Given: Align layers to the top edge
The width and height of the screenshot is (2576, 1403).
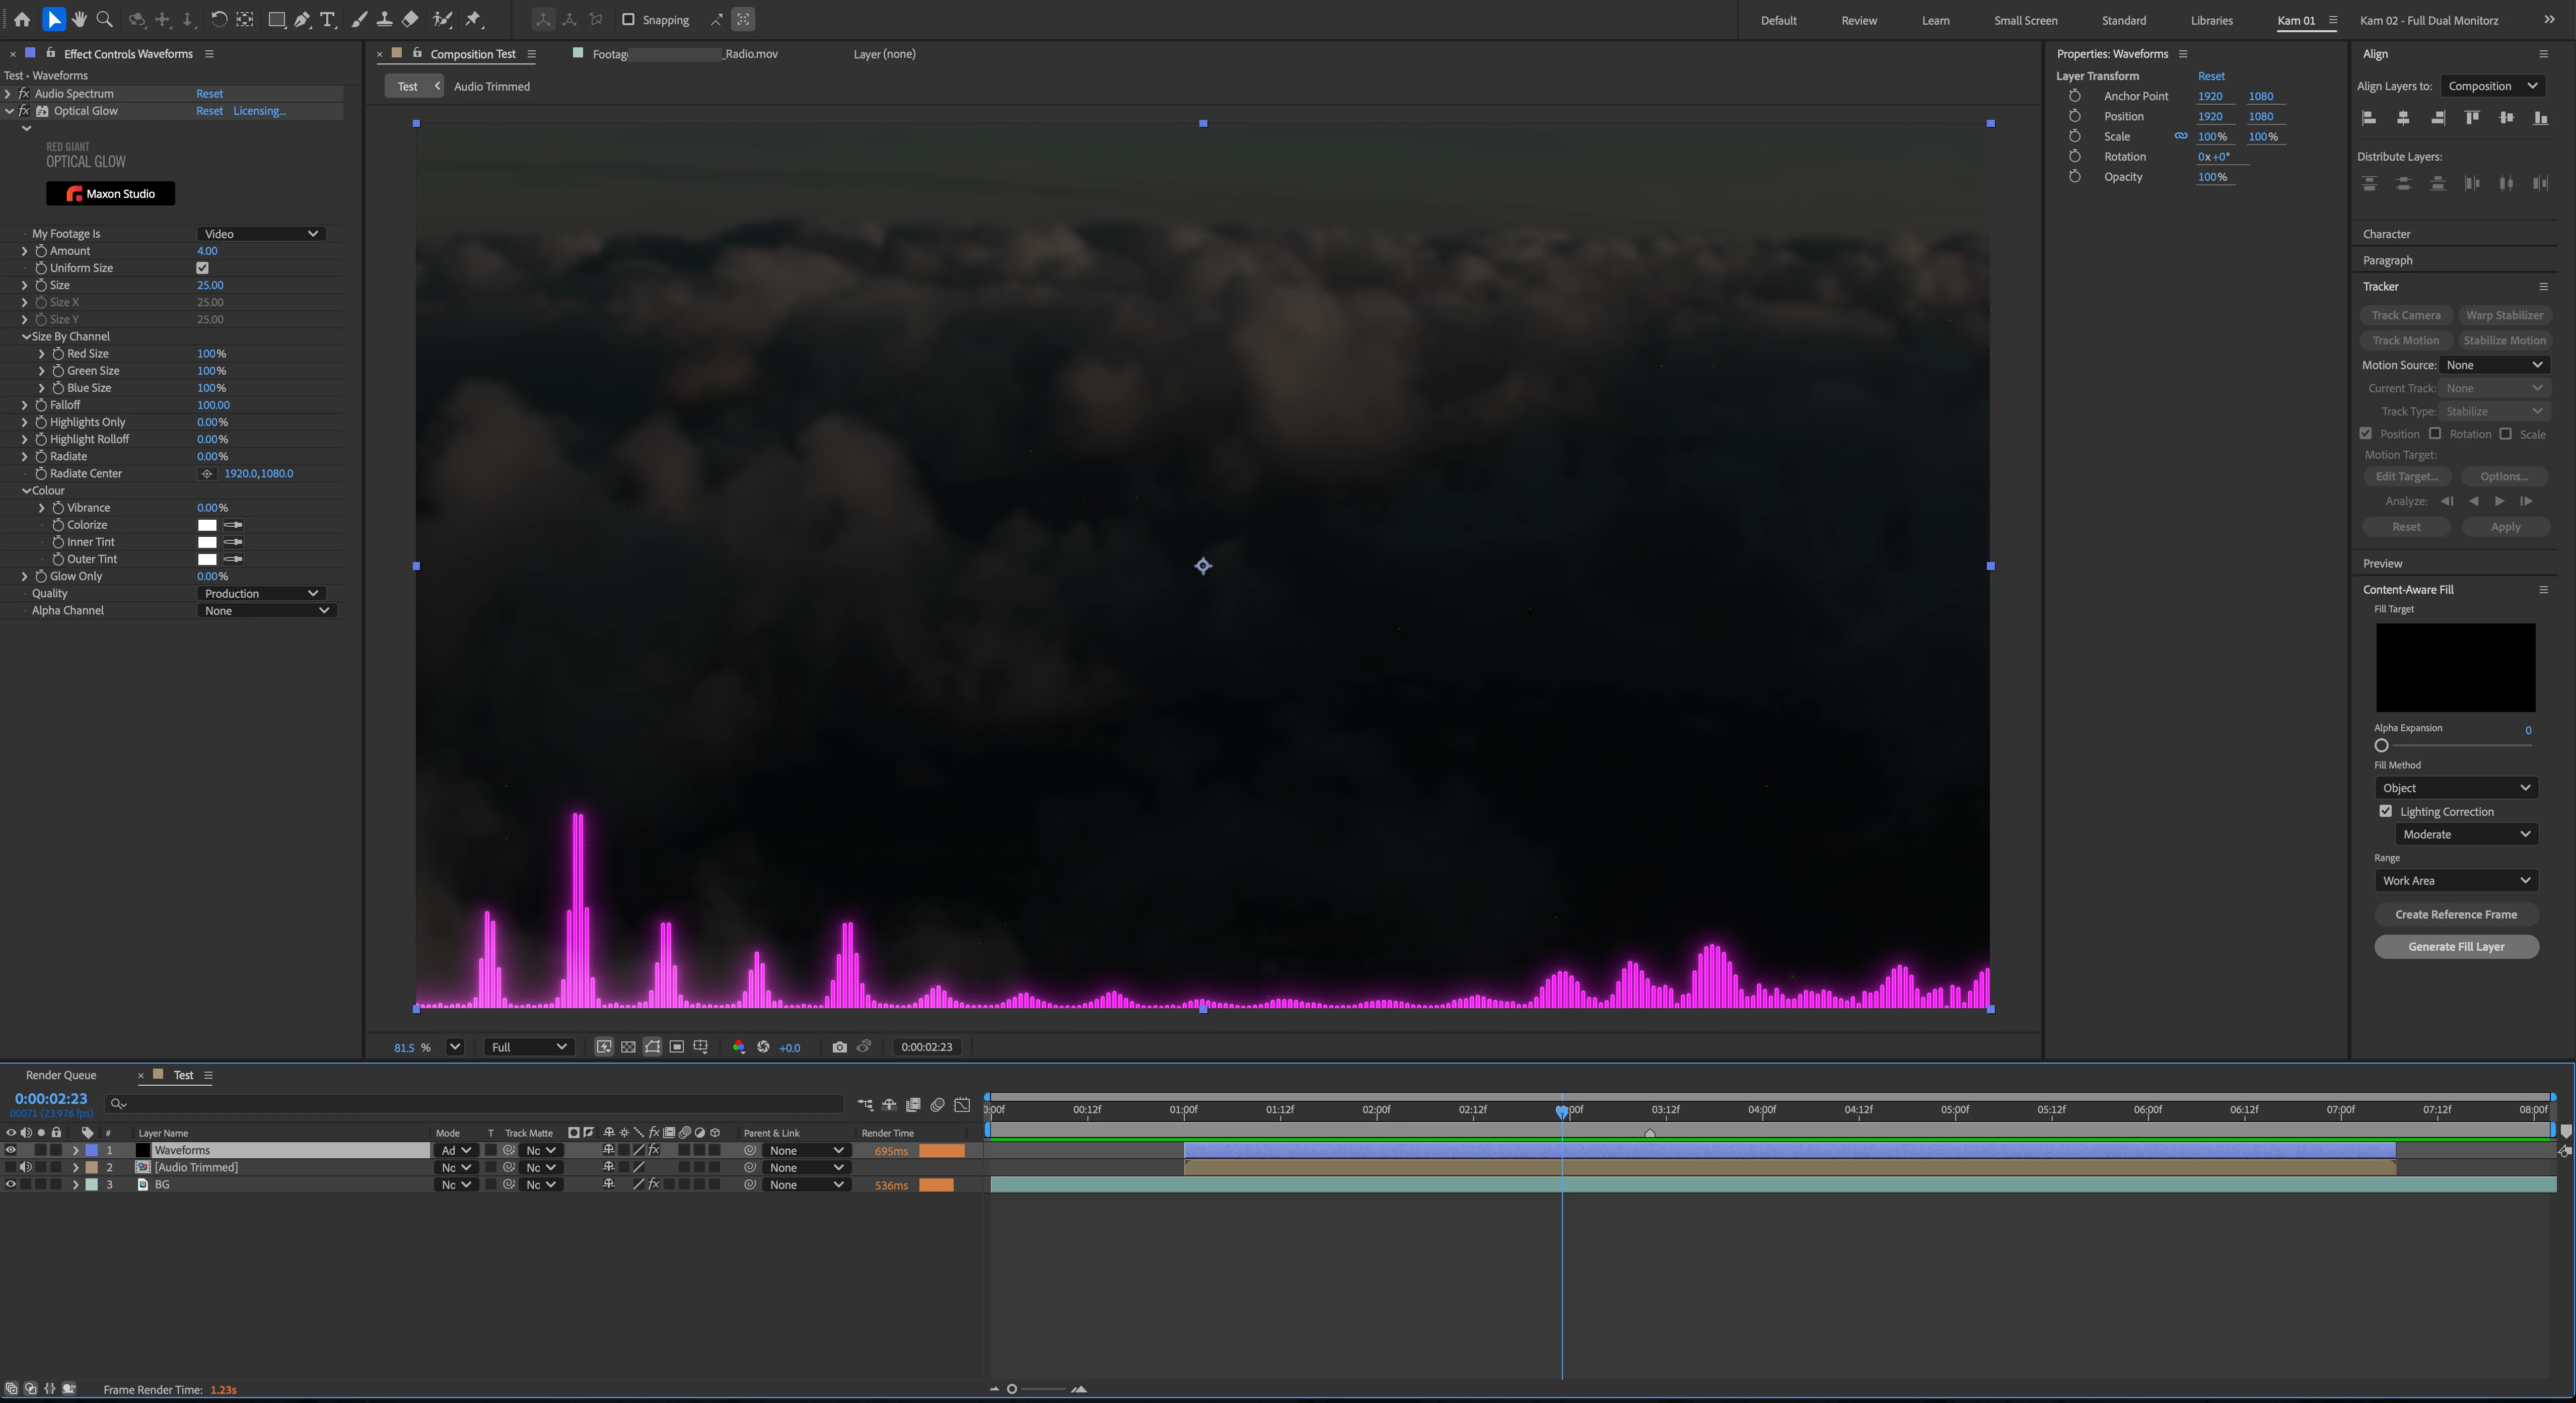Looking at the screenshot, I should [x=2472, y=118].
